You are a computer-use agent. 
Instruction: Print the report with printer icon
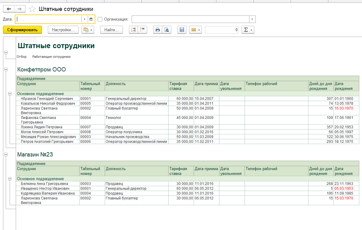click(x=158, y=30)
